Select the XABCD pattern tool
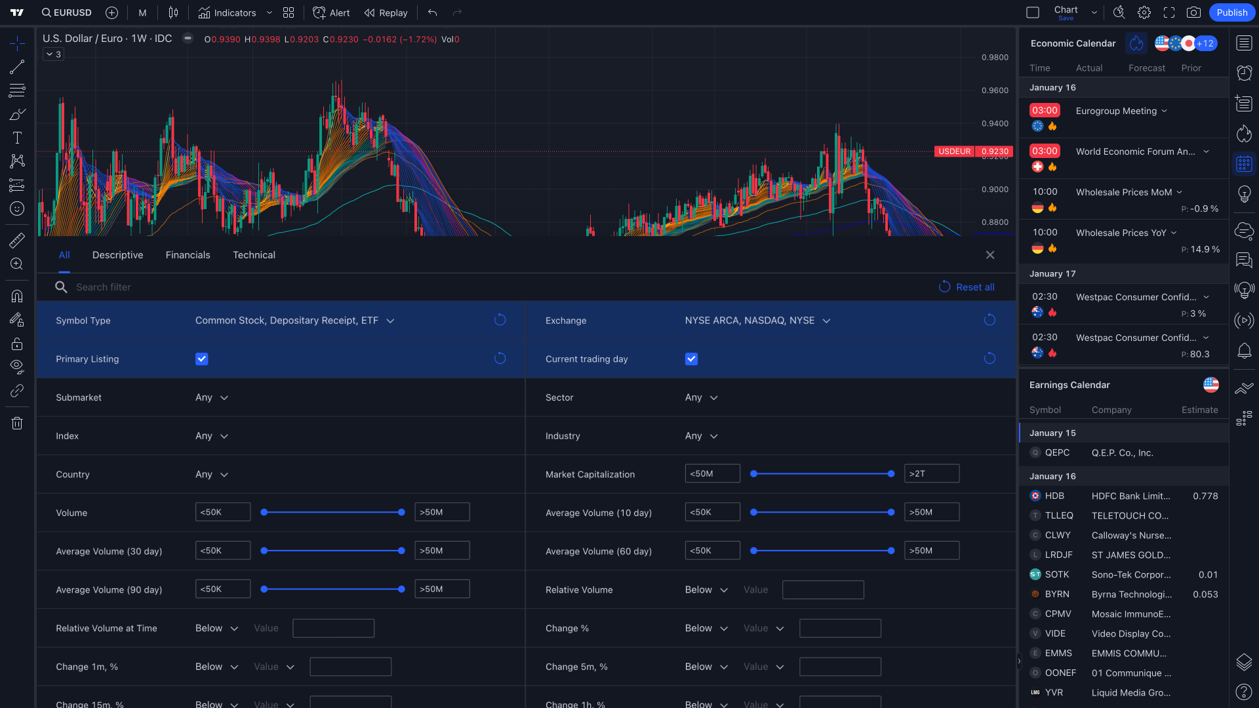This screenshot has height=708, width=1259. pyautogui.click(x=17, y=161)
